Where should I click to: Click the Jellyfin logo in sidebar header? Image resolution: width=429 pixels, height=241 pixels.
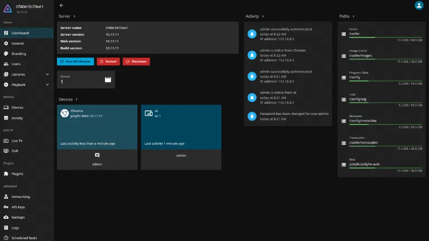[8, 8]
